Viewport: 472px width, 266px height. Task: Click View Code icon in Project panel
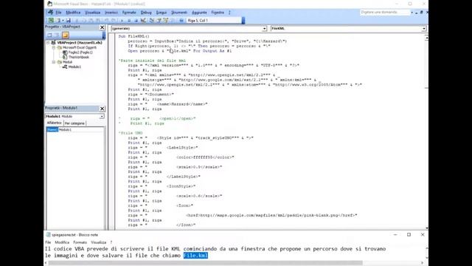[49, 35]
